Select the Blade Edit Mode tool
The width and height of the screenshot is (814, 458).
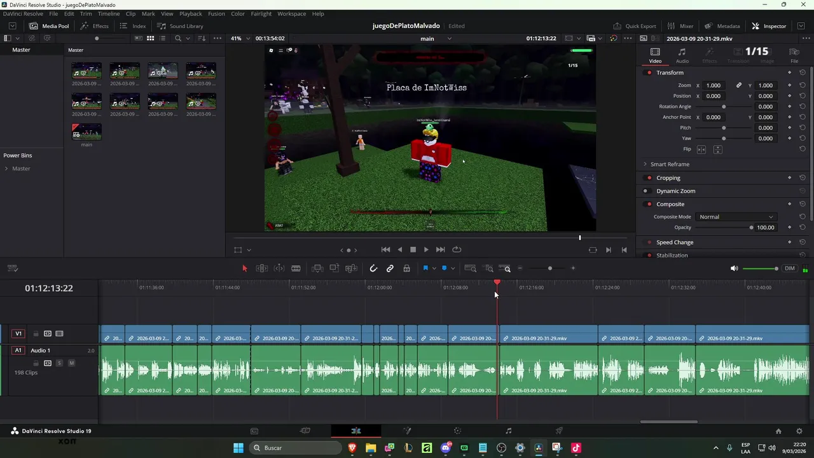click(296, 268)
